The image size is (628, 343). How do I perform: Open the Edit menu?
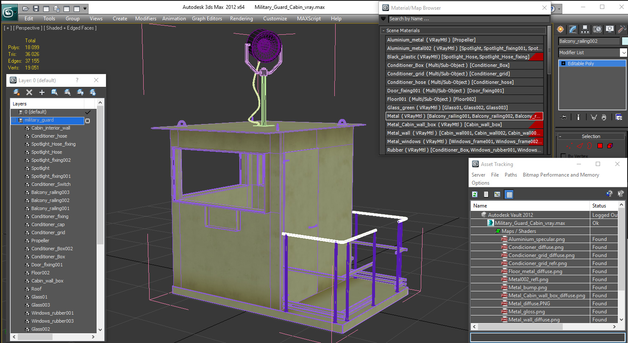click(x=29, y=19)
